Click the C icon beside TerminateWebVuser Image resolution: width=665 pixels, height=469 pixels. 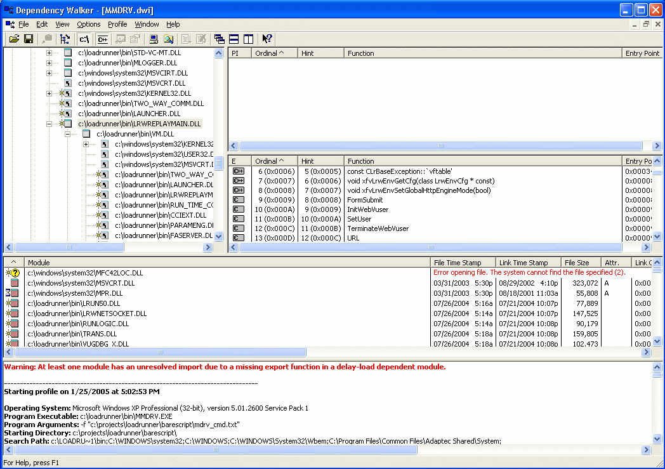point(239,228)
